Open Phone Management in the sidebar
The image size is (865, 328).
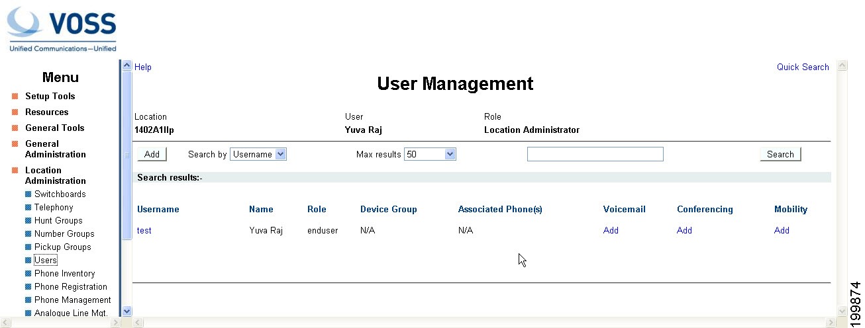pyautogui.click(x=73, y=300)
